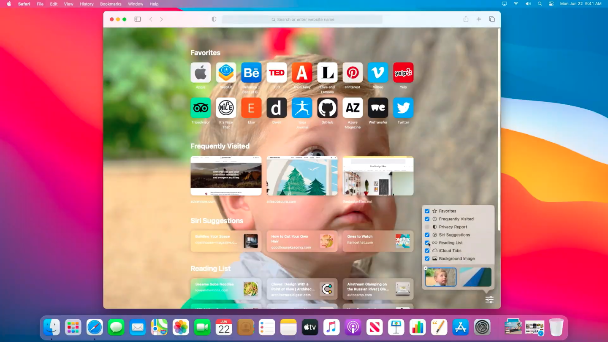Image resolution: width=608 pixels, height=342 pixels.
Task: Open the Etsy favorite
Action: pos(251,108)
